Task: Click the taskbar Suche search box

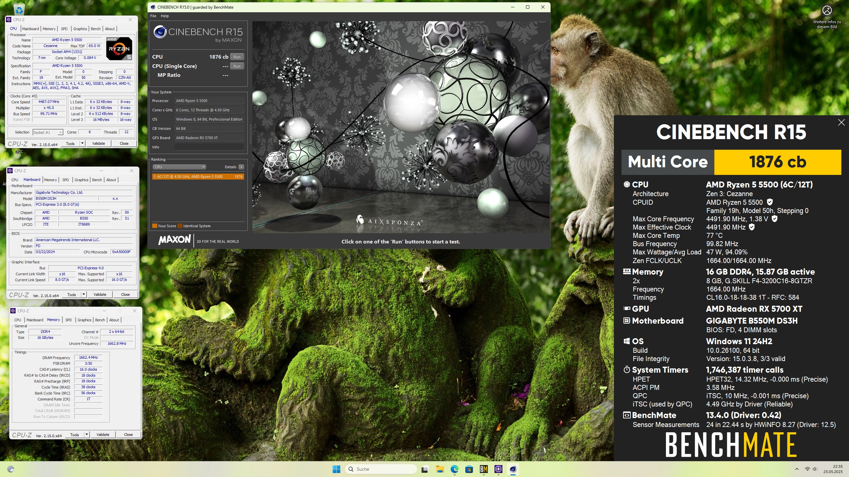Action: pyautogui.click(x=381, y=469)
